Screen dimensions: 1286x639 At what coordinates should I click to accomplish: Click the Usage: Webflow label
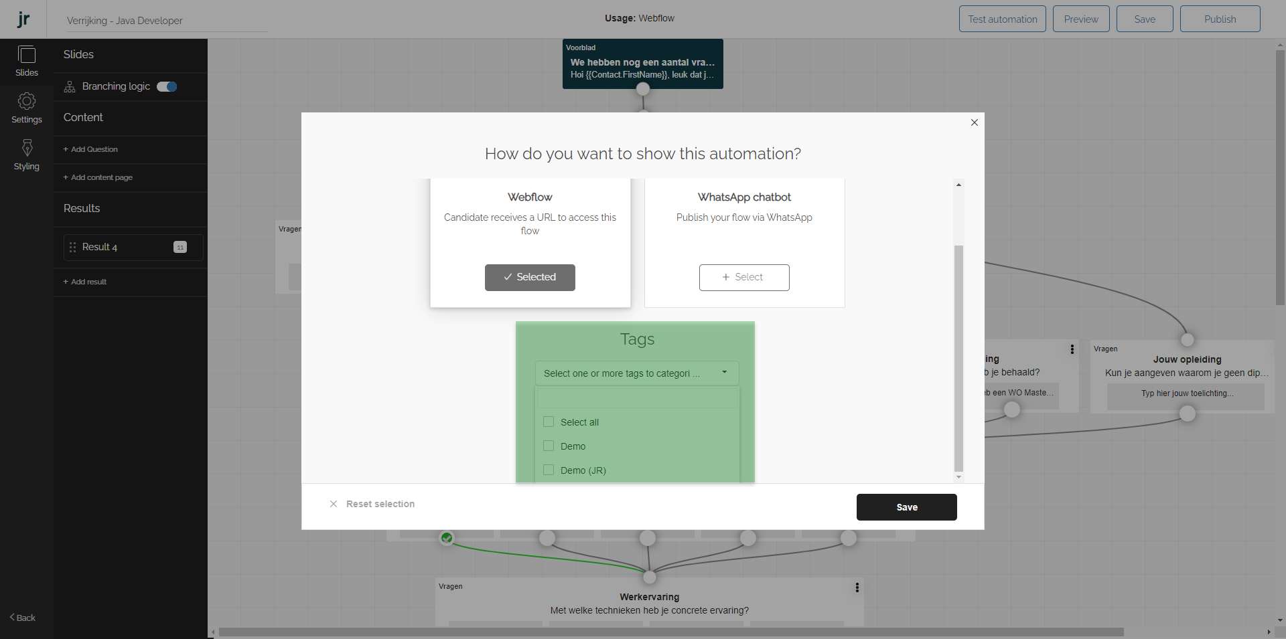[640, 18]
